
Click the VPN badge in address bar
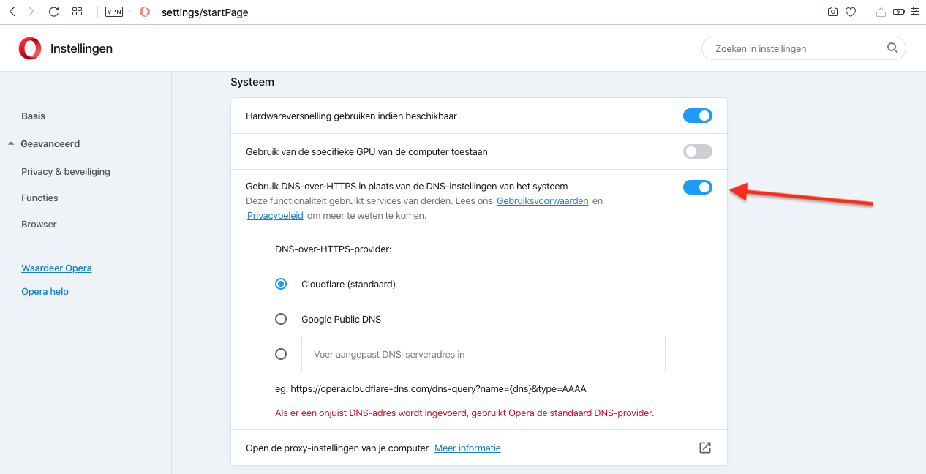point(114,12)
